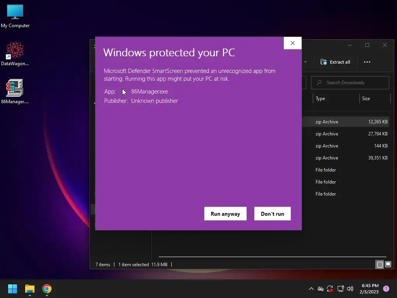Select the 39,351 KB zip Archive row
The image size is (397, 298).
346,158
